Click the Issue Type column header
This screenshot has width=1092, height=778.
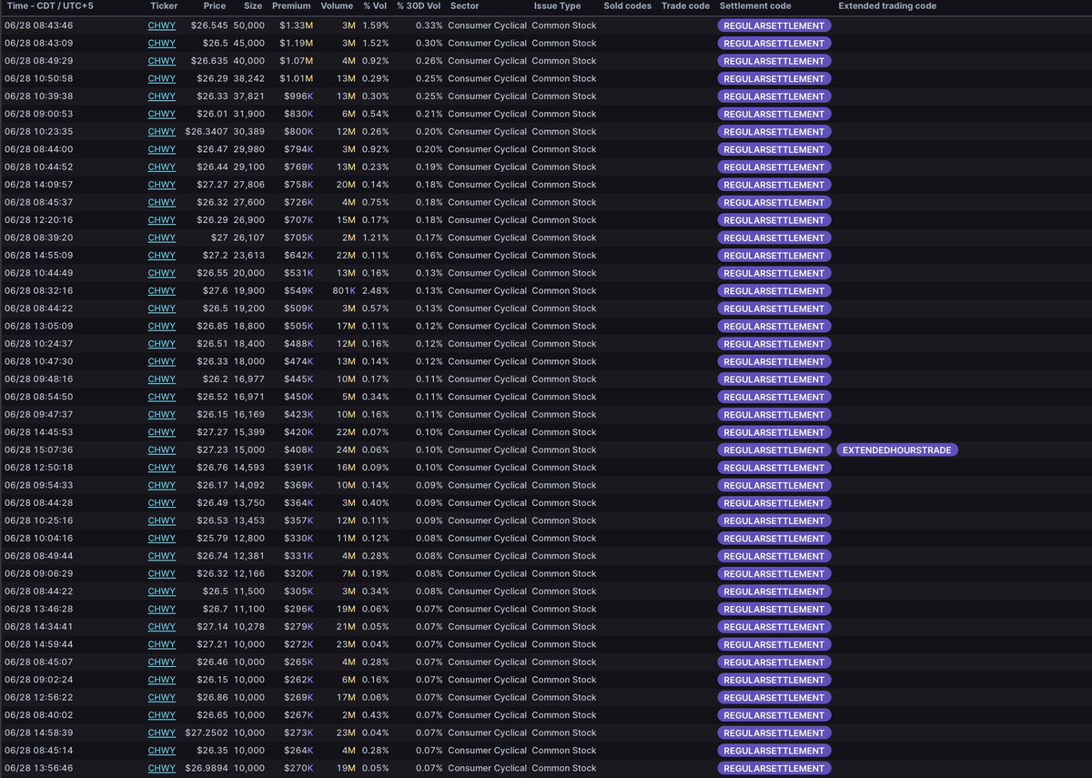(x=557, y=6)
